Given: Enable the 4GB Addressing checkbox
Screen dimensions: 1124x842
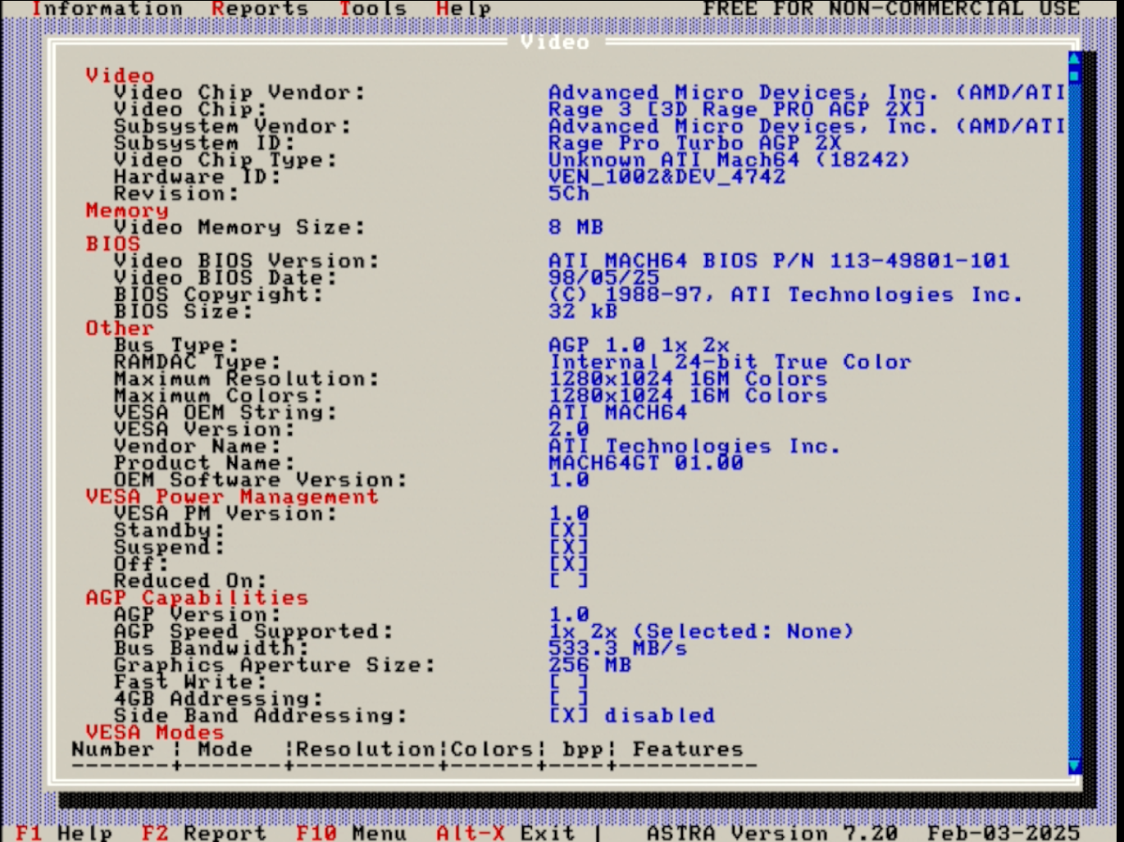Looking at the screenshot, I should click(569, 699).
